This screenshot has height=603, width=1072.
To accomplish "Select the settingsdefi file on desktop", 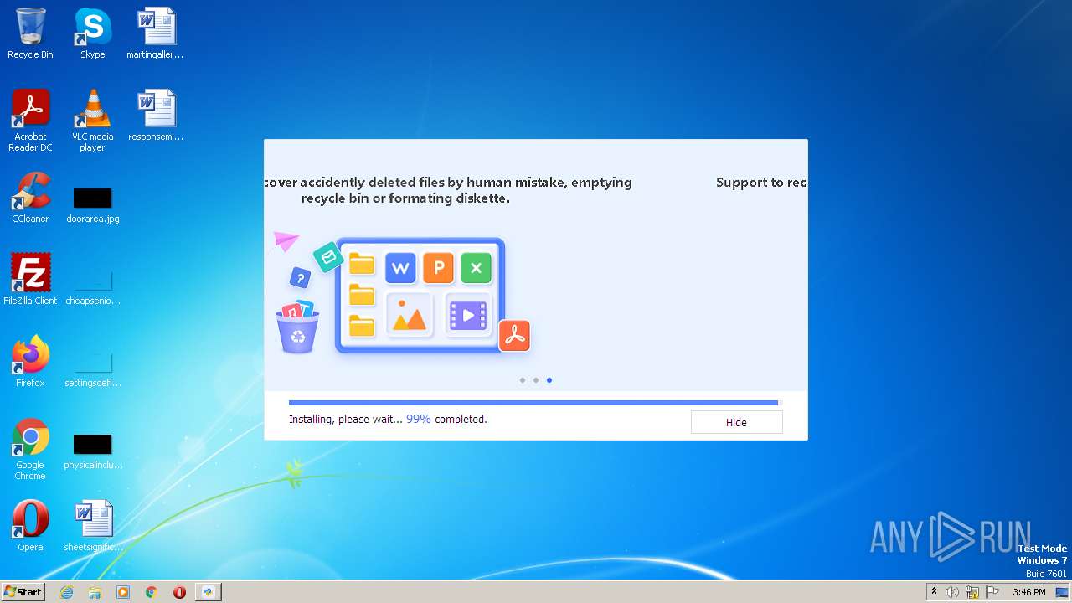I will [x=92, y=368].
